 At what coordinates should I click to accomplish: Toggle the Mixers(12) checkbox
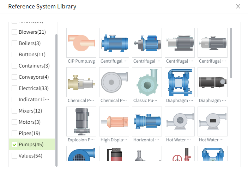14,111
